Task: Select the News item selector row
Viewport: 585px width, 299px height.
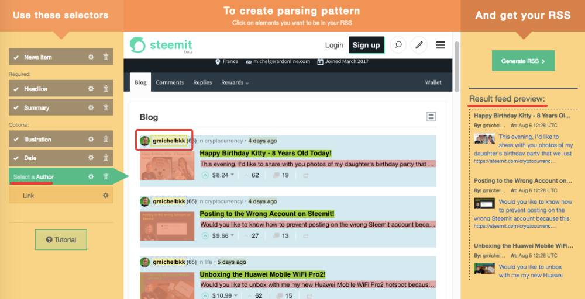Action: tap(61, 57)
